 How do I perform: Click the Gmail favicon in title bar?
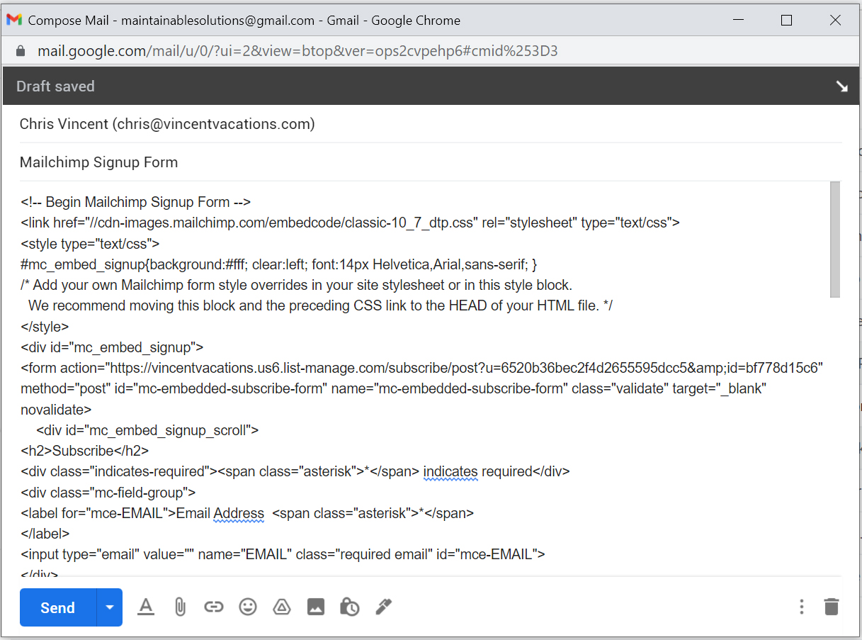pos(13,21)
